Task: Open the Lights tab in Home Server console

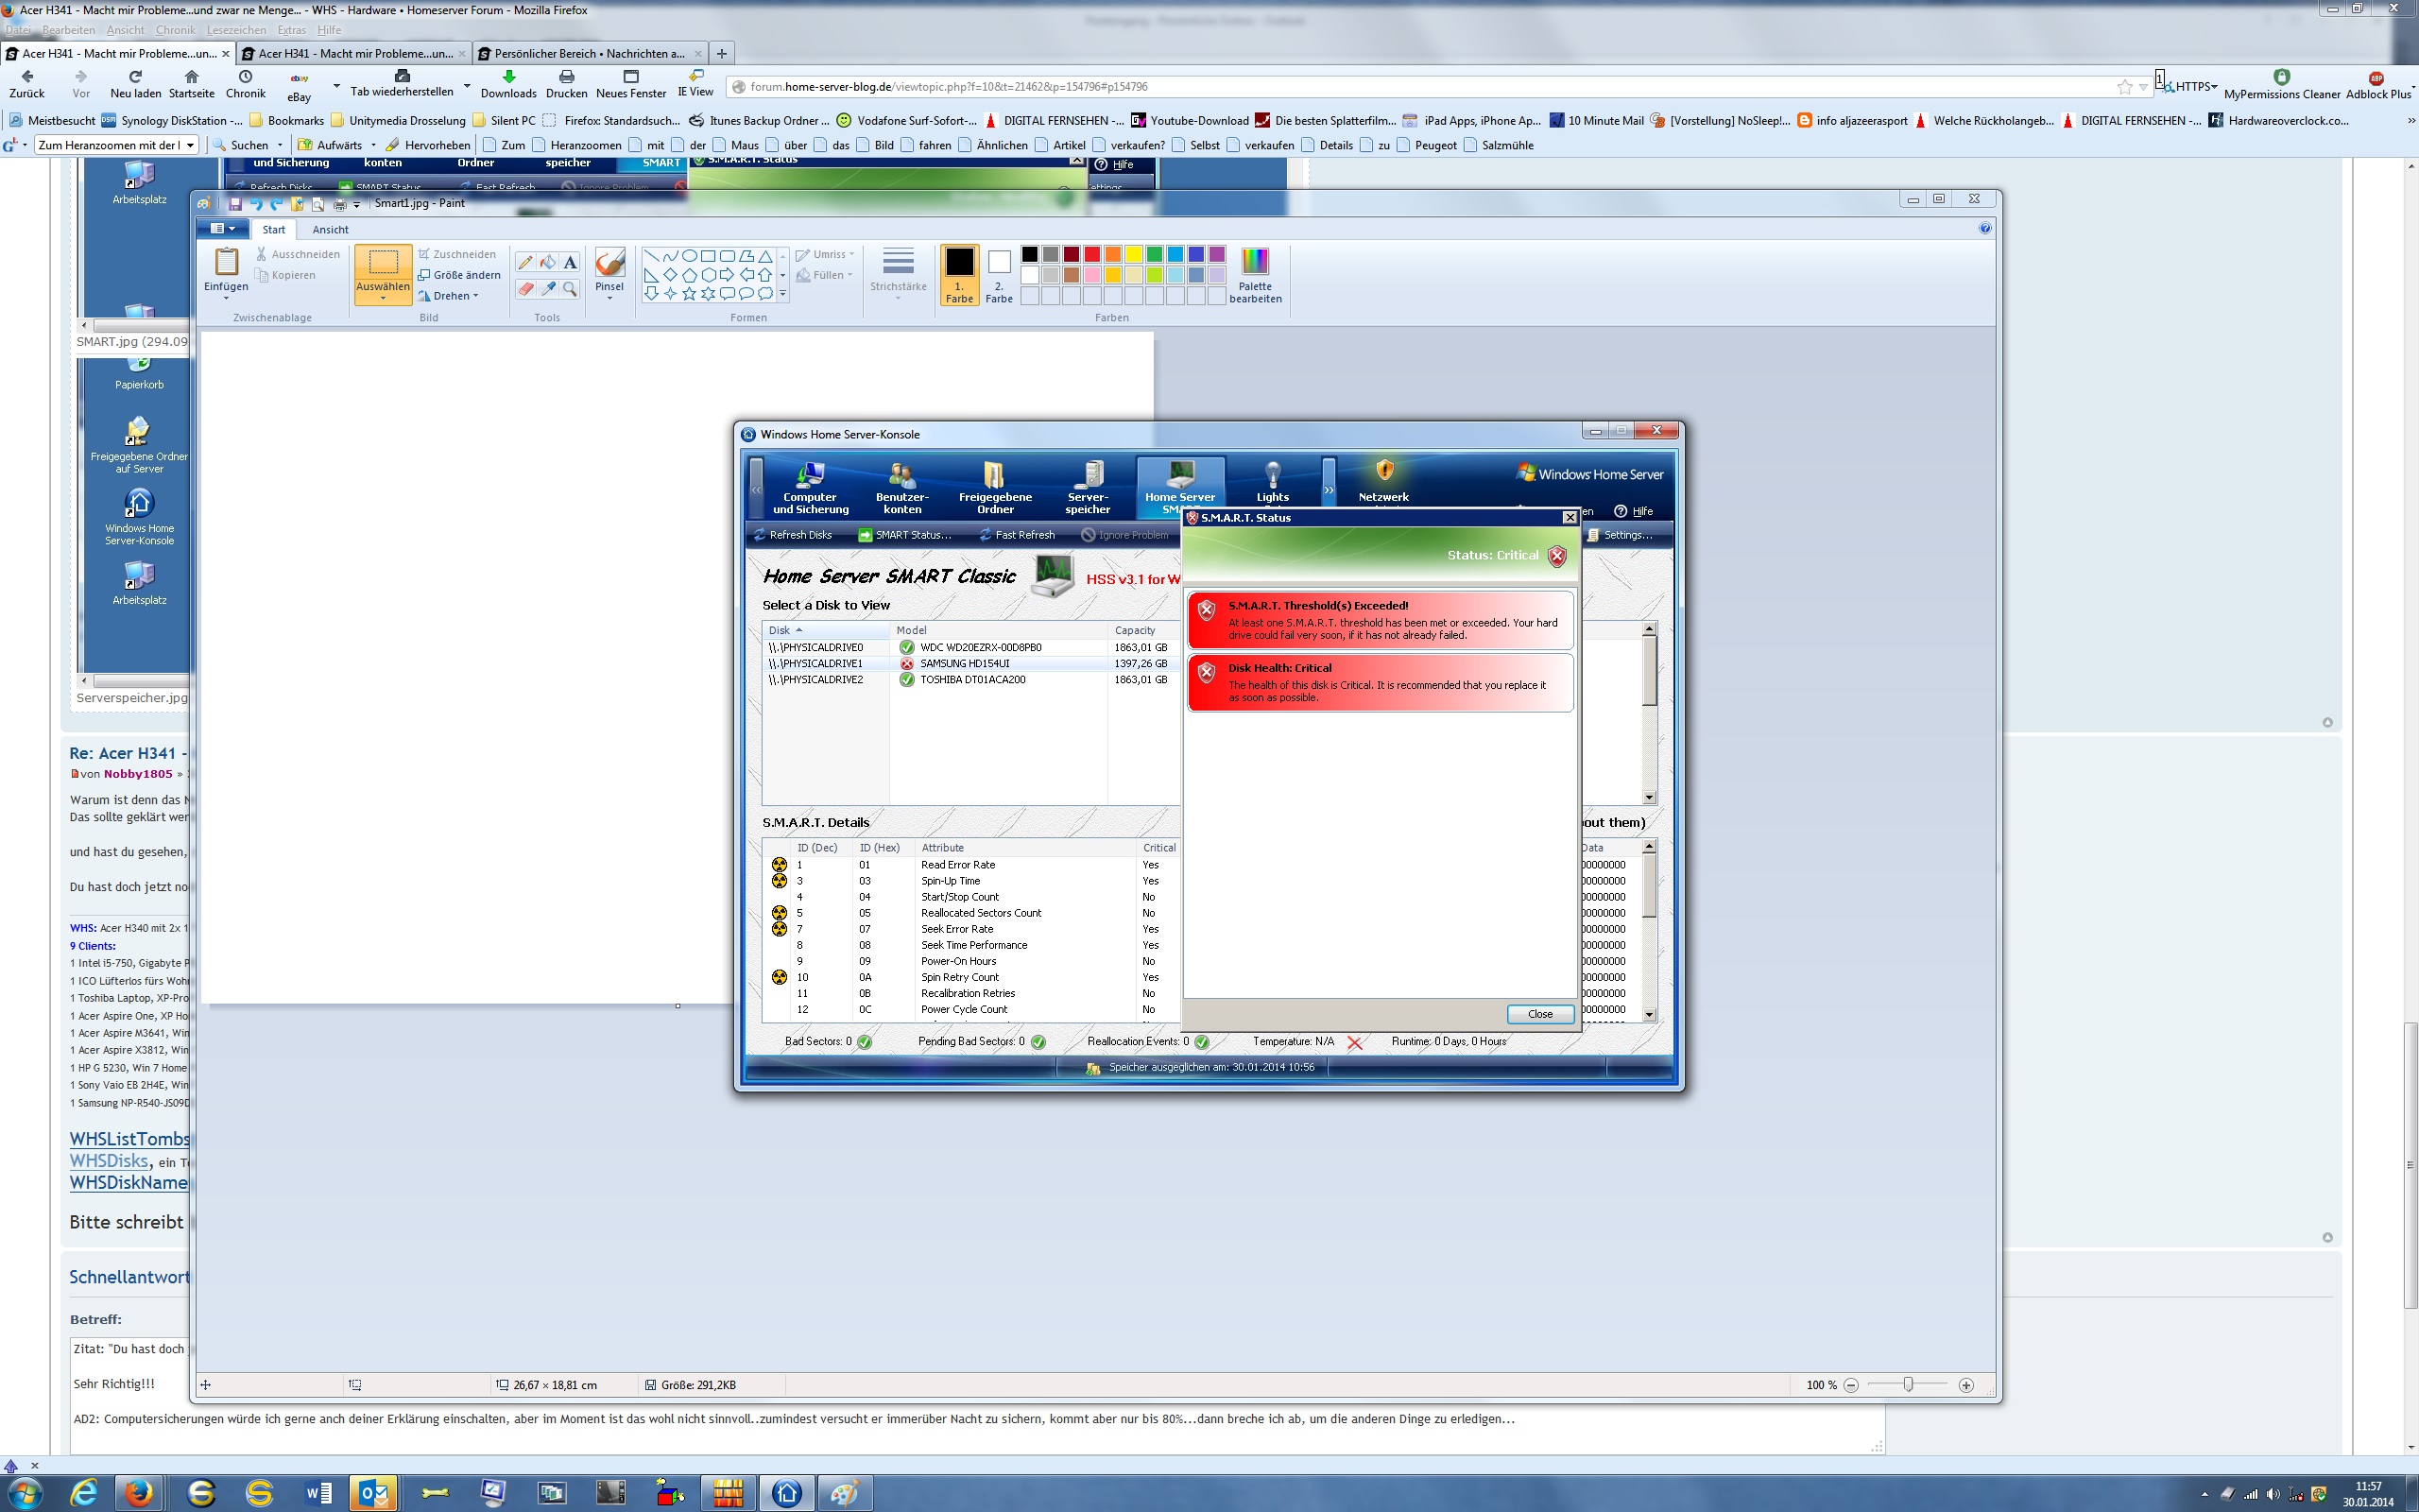Action: click(x=1273, y=483)
